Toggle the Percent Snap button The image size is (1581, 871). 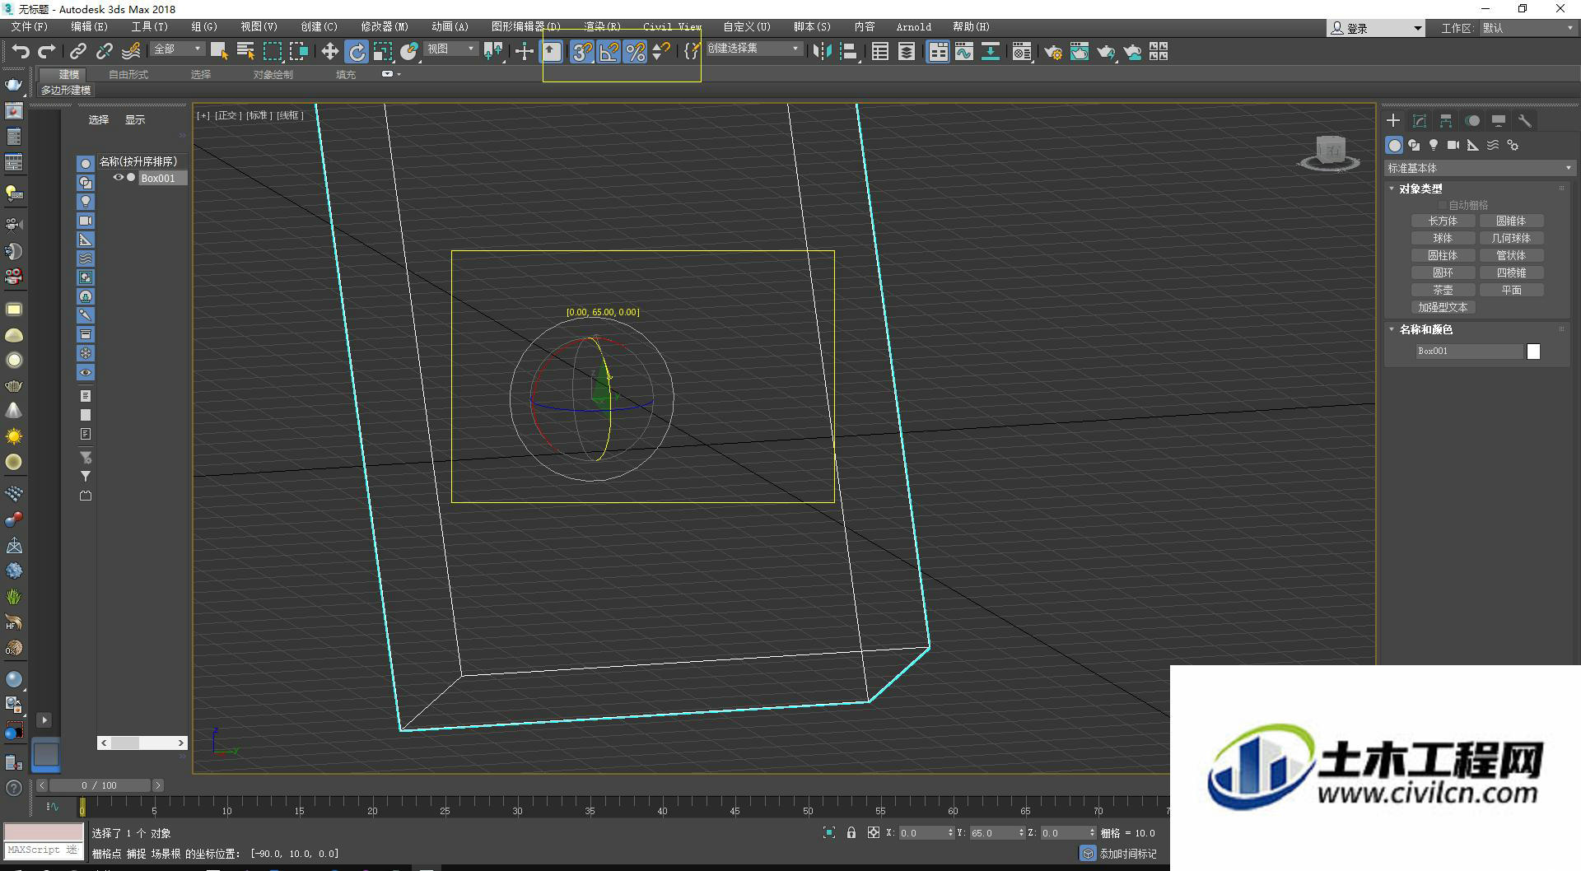click(x=635, y=52)
